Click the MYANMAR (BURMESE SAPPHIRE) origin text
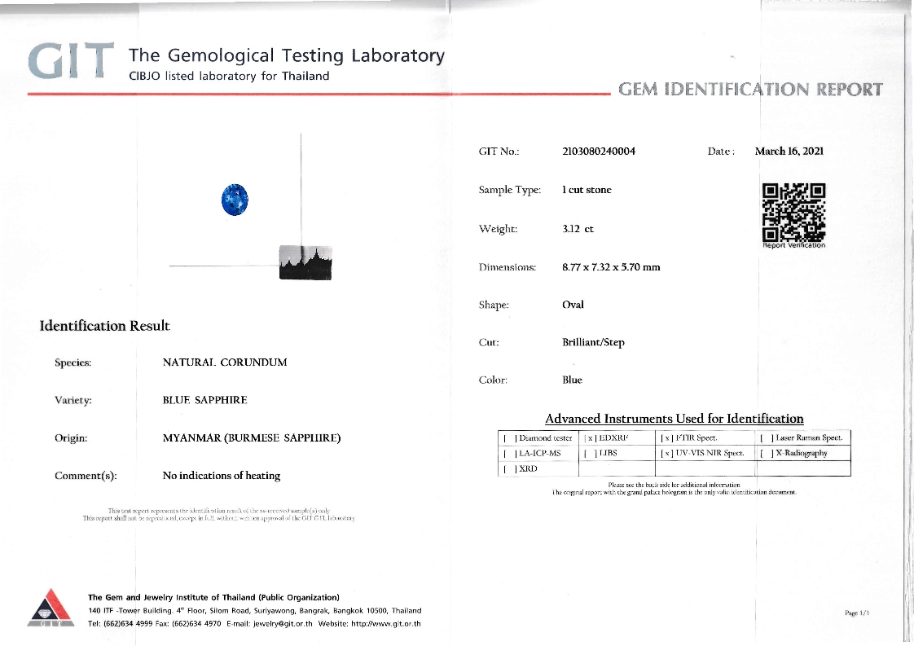The width and height of the screenshot is (914, 646). (x=251, y=438)
